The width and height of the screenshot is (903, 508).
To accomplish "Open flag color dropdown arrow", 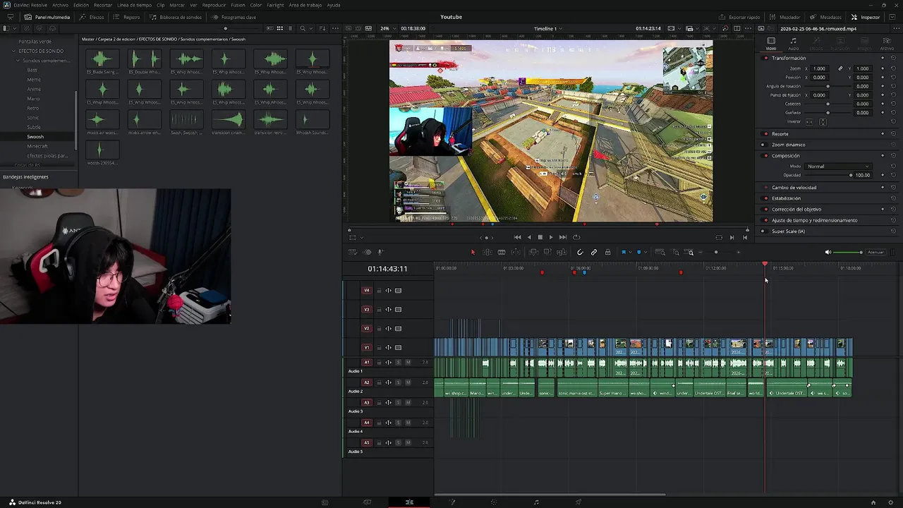I will point(630,252).
